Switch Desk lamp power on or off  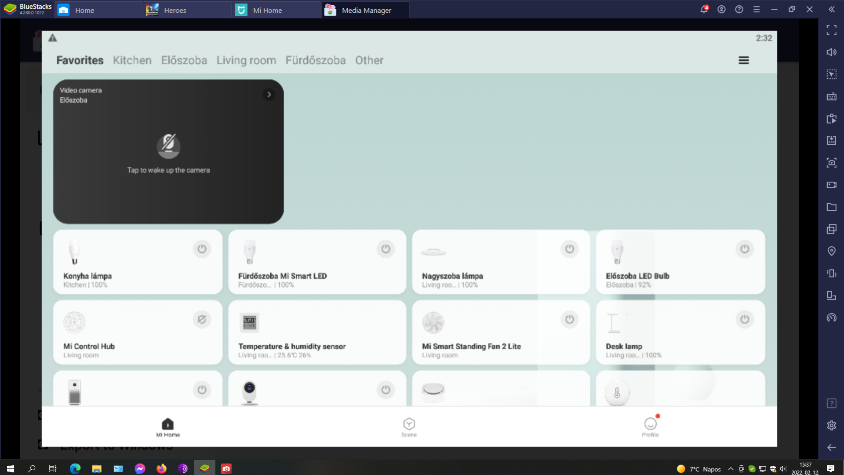[x=744, y=319]
